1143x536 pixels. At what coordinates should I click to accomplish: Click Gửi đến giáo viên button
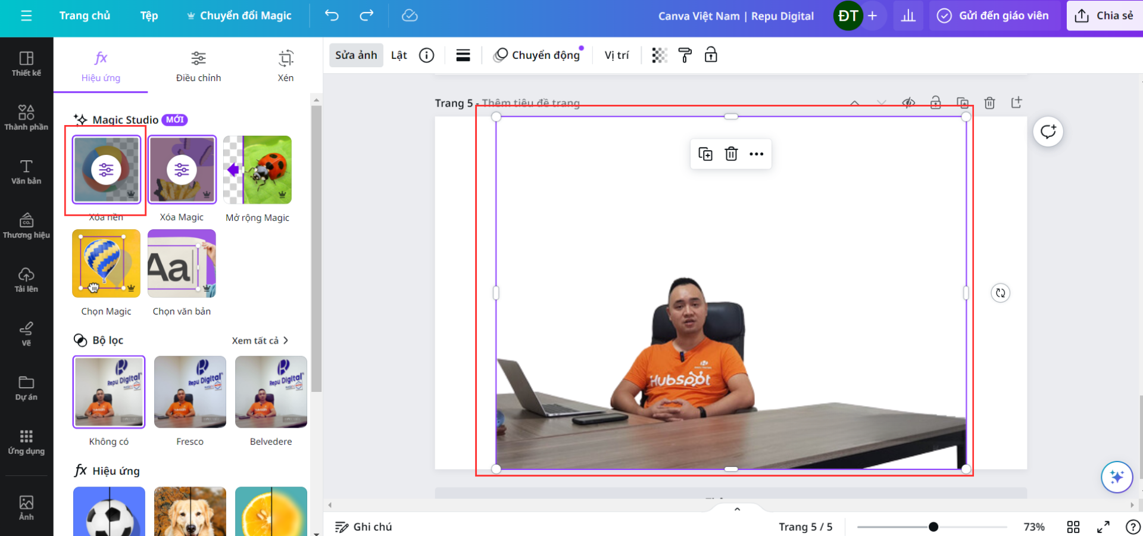click(x=994, y=16)
